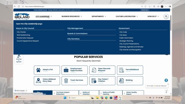The image size is (185, 104).
Task: Reload the page with the refresh icon
Action: point(19,6)
